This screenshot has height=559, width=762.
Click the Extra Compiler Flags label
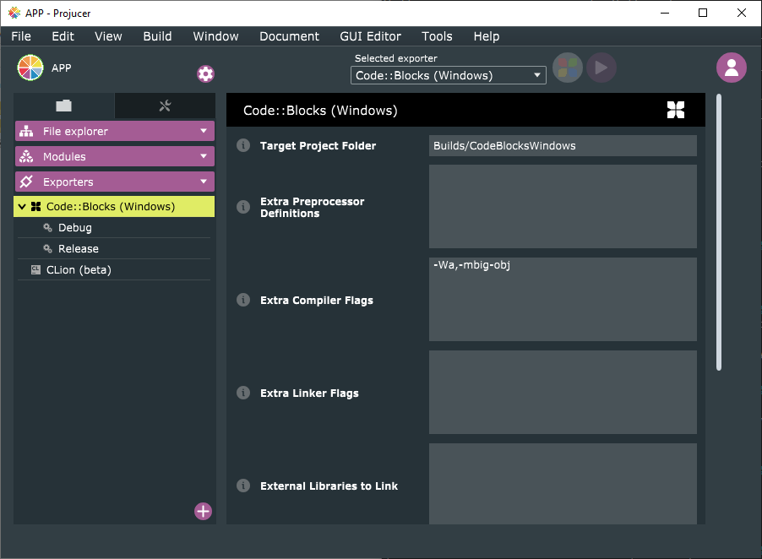(x=316, y=300)
